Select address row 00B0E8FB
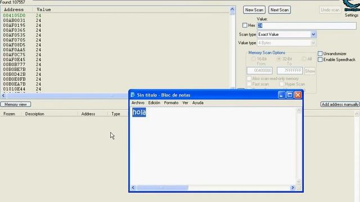Screen dimensions: 360x202 pyautogui.click(x=14, y=79)
